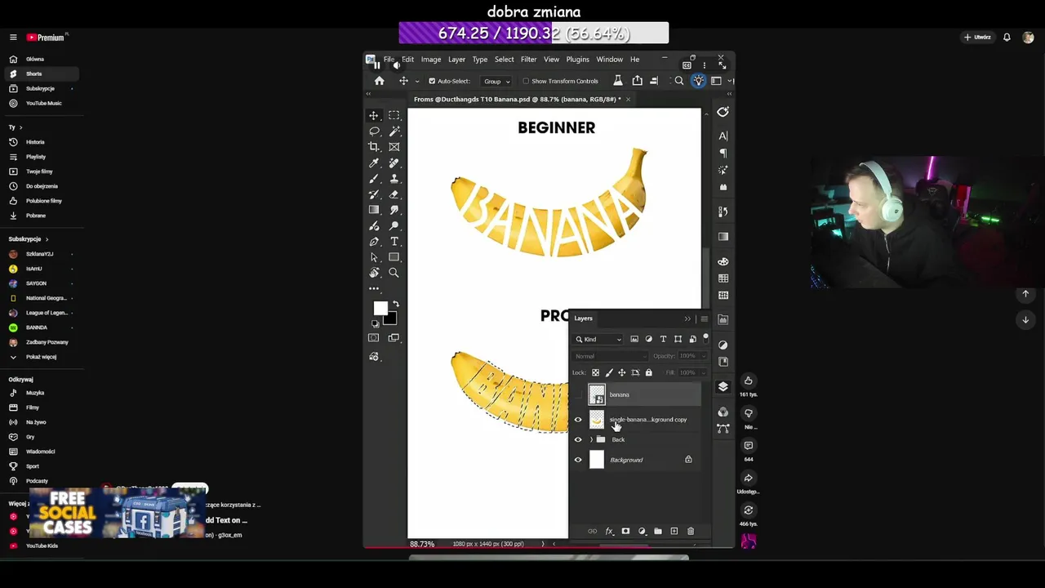Expand the Back layer group chevron

pos(591,439)
